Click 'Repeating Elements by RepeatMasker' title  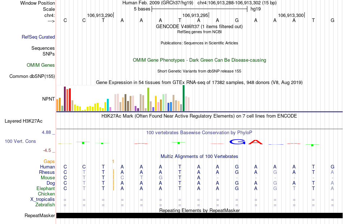pos(199,210)
